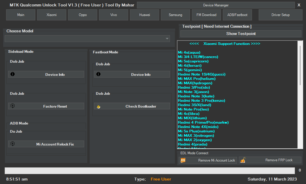Open the Oppo tab

[82, 15]
